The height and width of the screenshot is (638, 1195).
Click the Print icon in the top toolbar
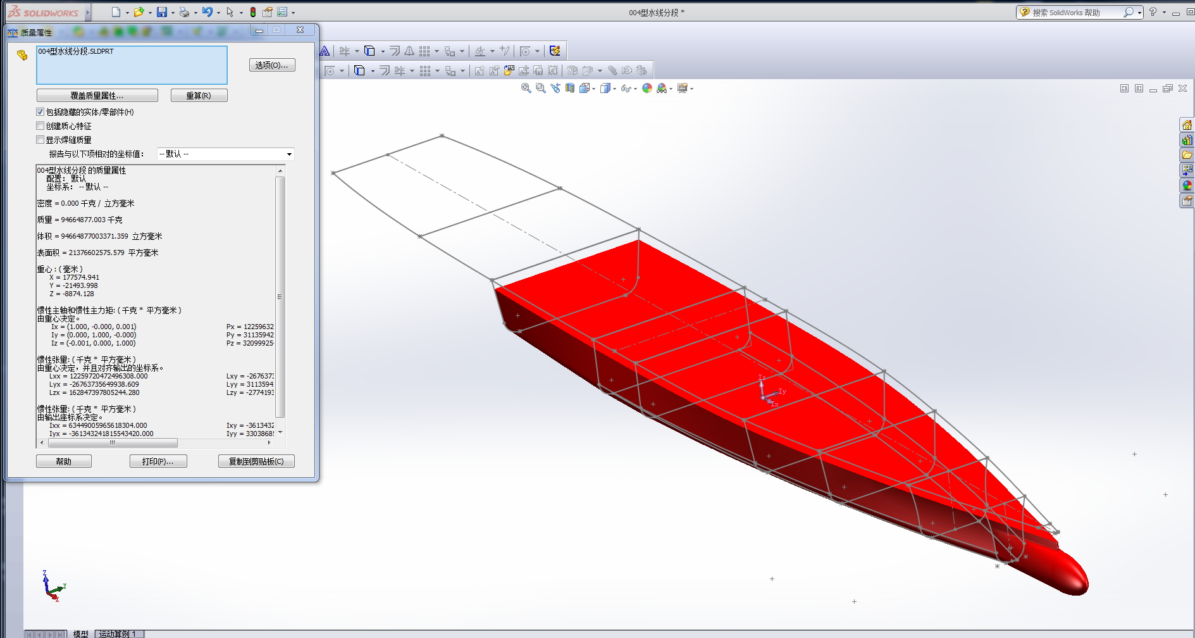(x=184, y=12)
